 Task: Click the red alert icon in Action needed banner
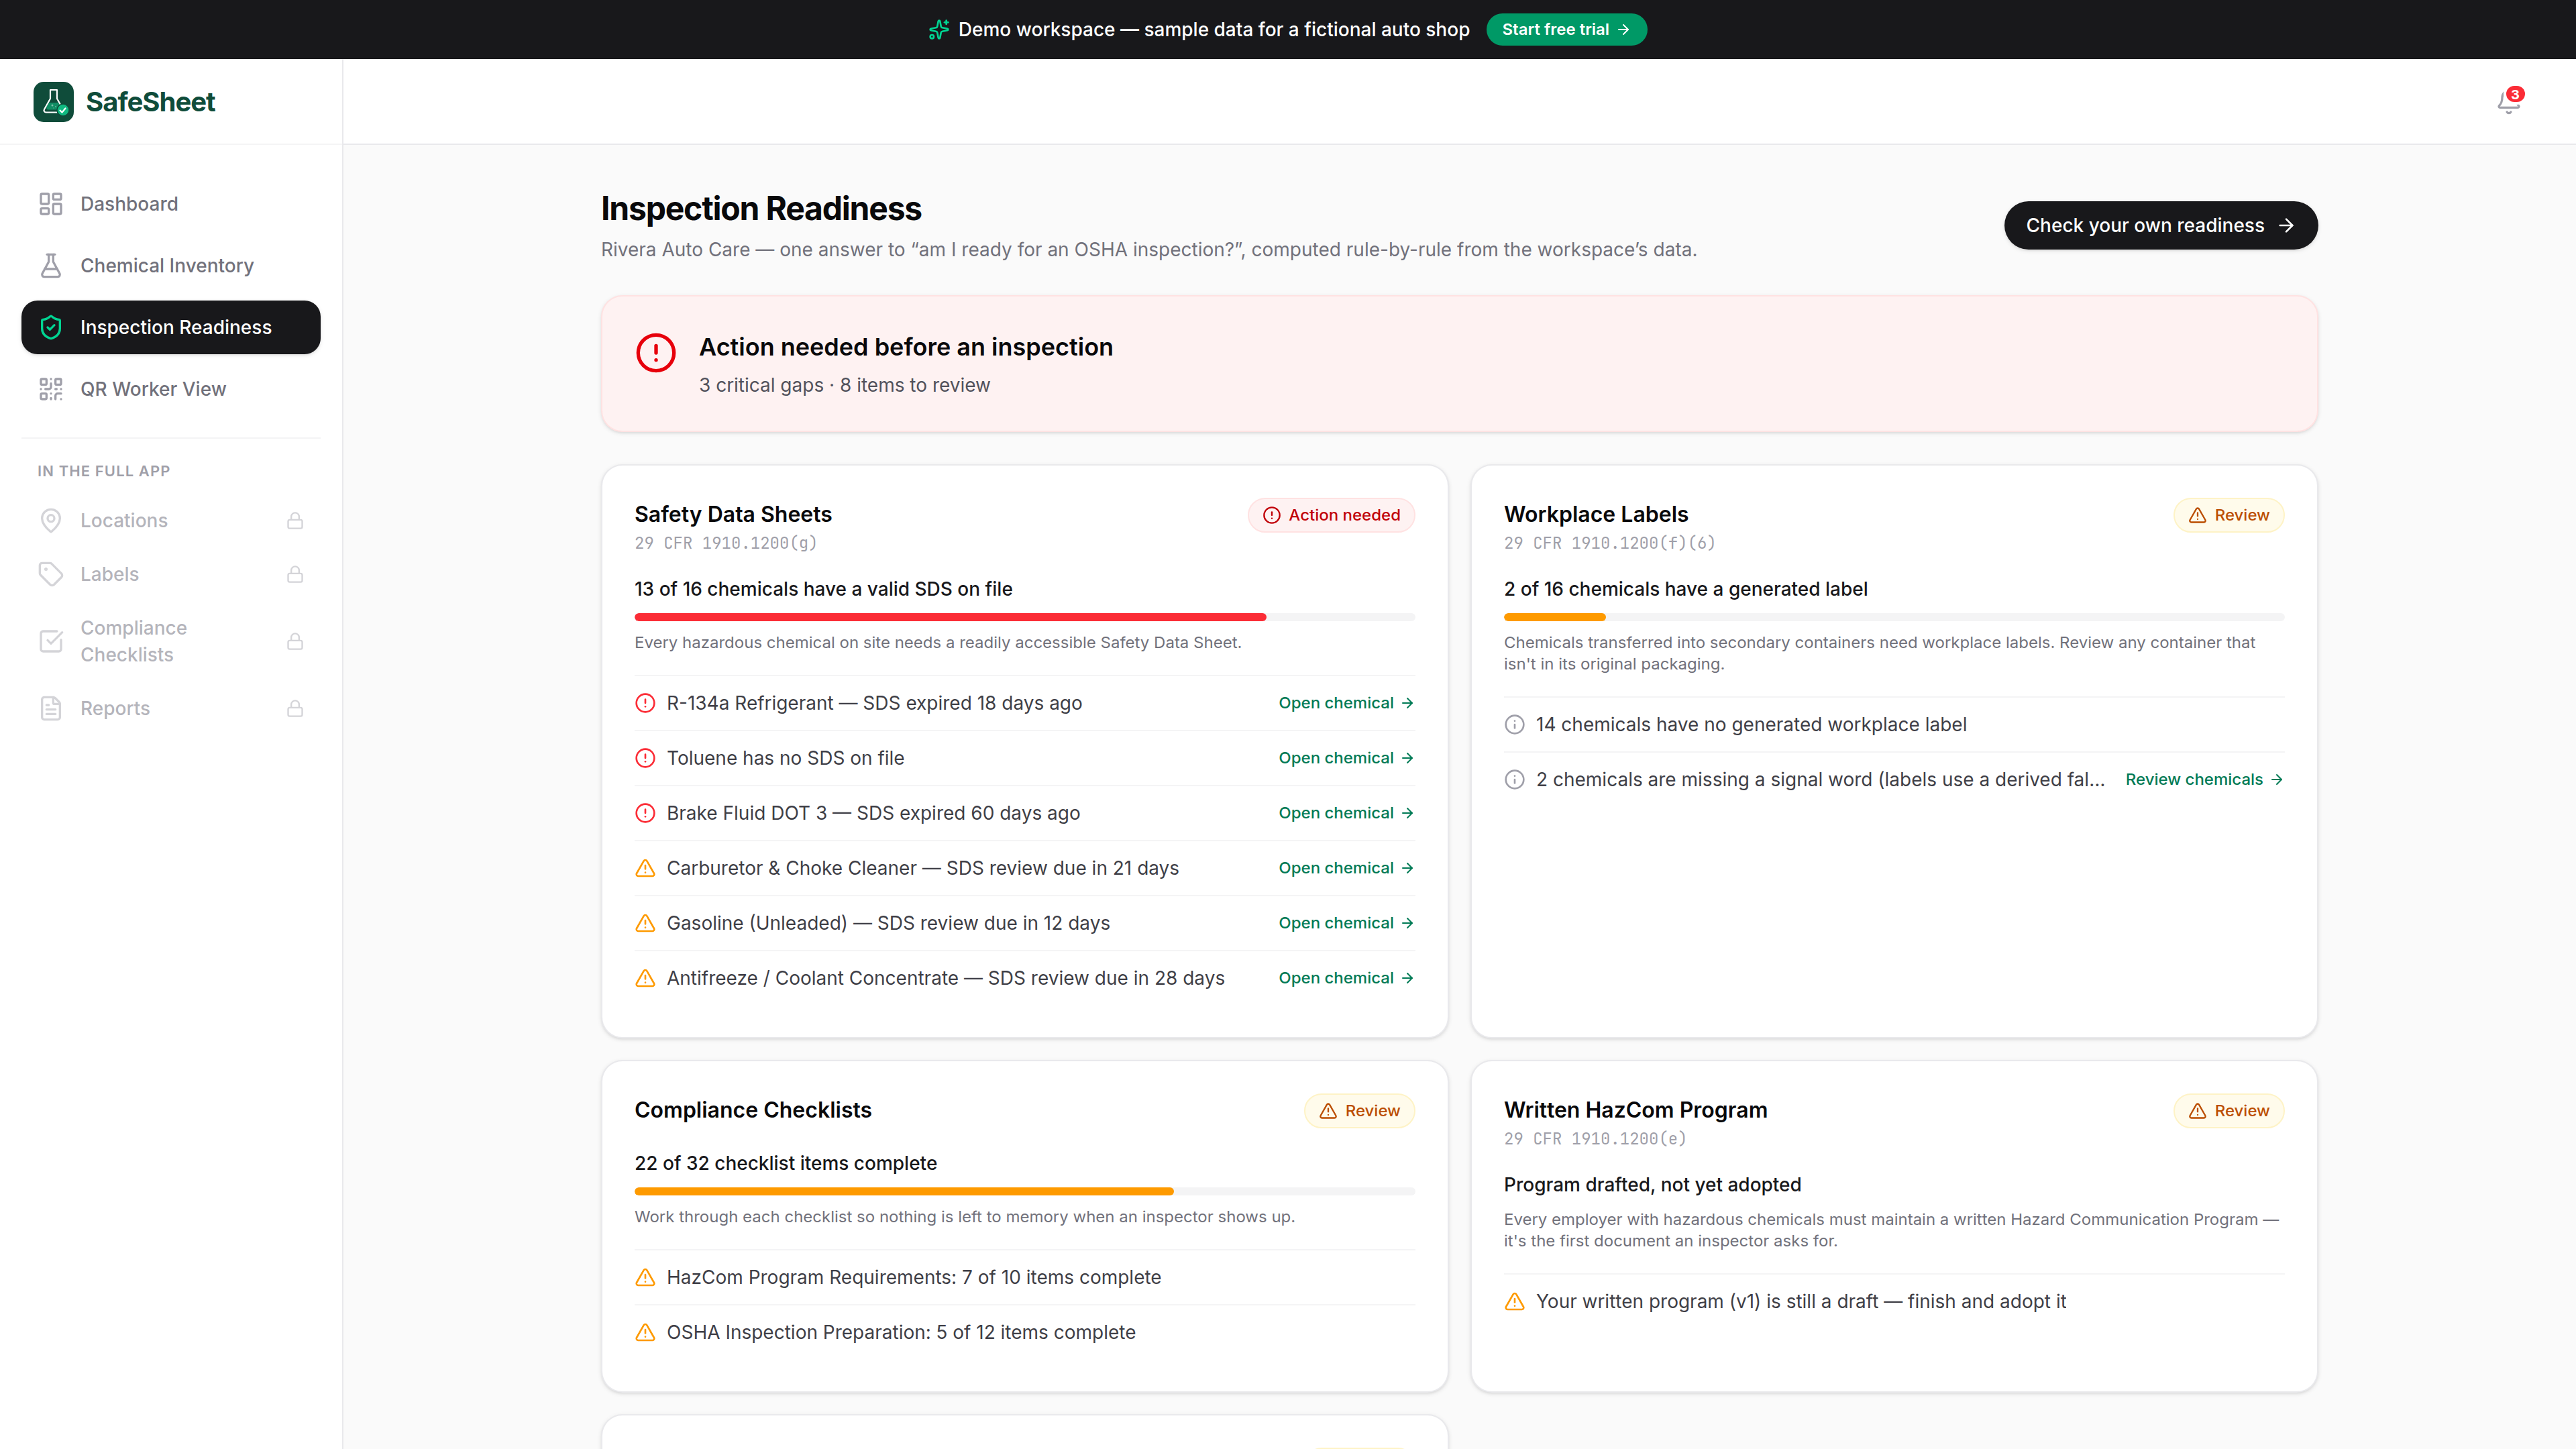[x=656, y=352]
